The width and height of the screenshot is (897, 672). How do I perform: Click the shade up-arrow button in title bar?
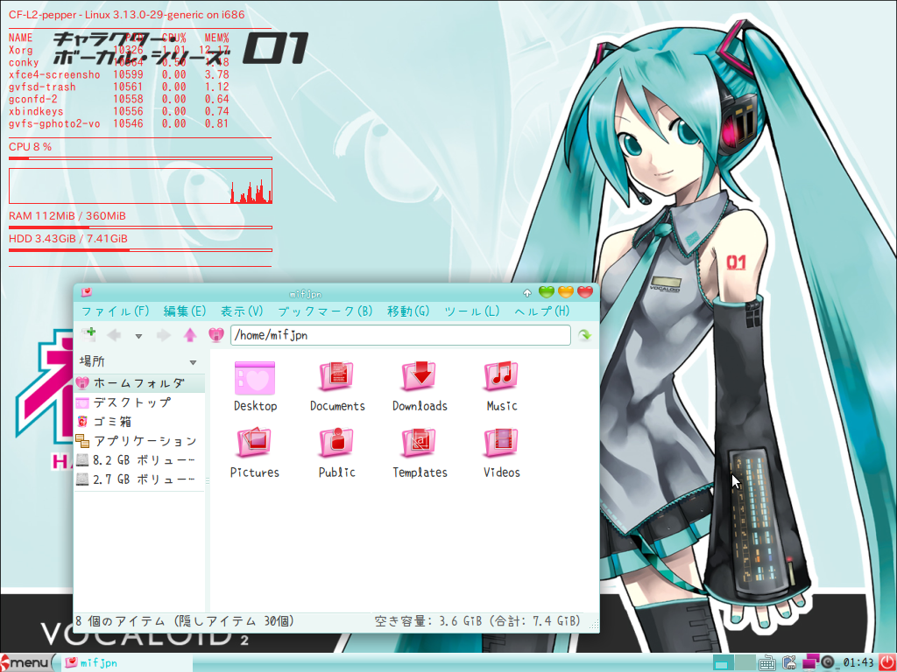pyautogui.click(x=527, y=292)
